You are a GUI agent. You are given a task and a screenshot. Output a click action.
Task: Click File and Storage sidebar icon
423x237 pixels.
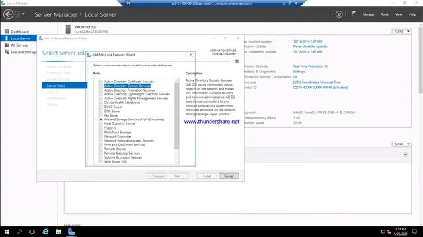(x=7, y=52)
